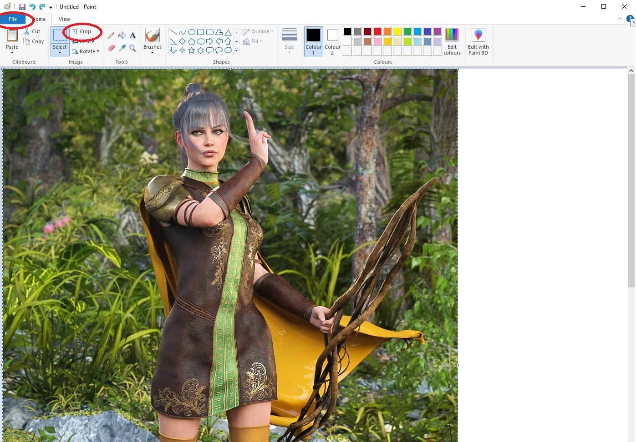Pick a colour with the eyedropper tool

122,48
